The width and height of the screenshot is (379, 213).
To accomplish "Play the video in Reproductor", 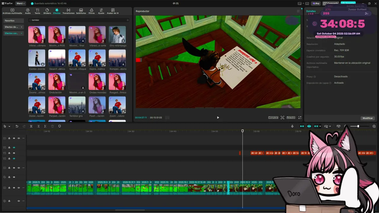I will pyautogui.click(x=218, y=117).
